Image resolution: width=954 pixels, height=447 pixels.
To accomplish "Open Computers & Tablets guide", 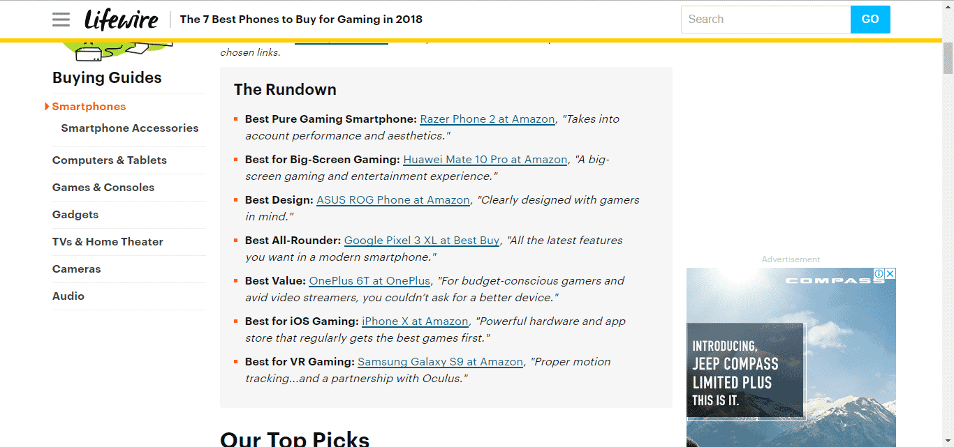I will (x=110, y=160).
